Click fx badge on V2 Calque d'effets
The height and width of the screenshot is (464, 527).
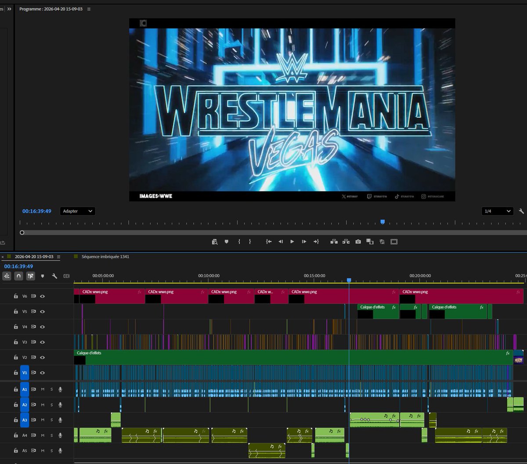tap(508, 353)
